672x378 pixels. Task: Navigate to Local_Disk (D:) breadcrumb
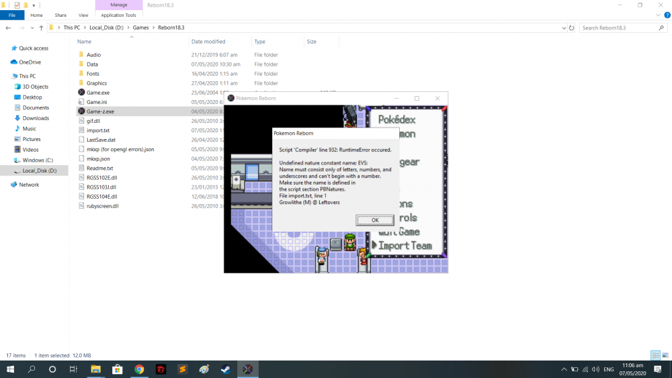[106, 28]
